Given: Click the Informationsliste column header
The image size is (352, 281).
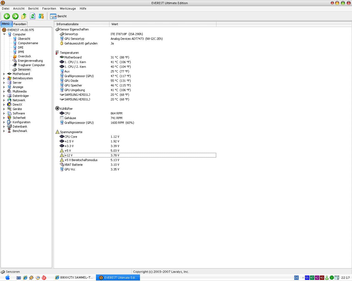Looking at the screenshot, I should click(82, 24).
